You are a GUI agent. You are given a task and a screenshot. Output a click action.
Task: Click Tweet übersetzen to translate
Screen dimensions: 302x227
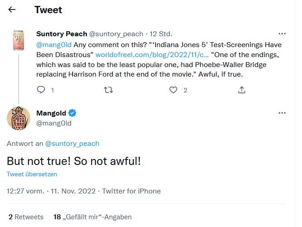click(32, 174)
